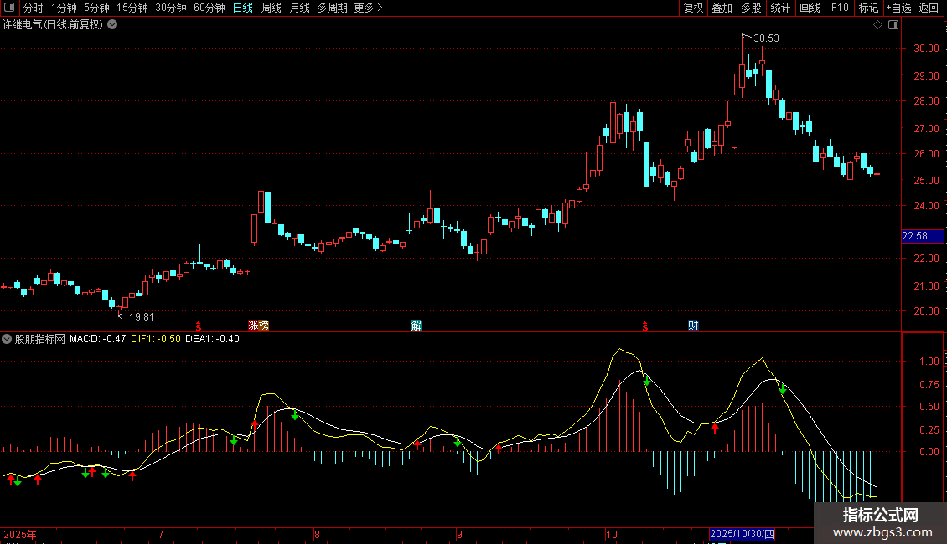The image size is (947, 544).
Task: Click the 标记 mark button
Action: click(x=868, y=8)
